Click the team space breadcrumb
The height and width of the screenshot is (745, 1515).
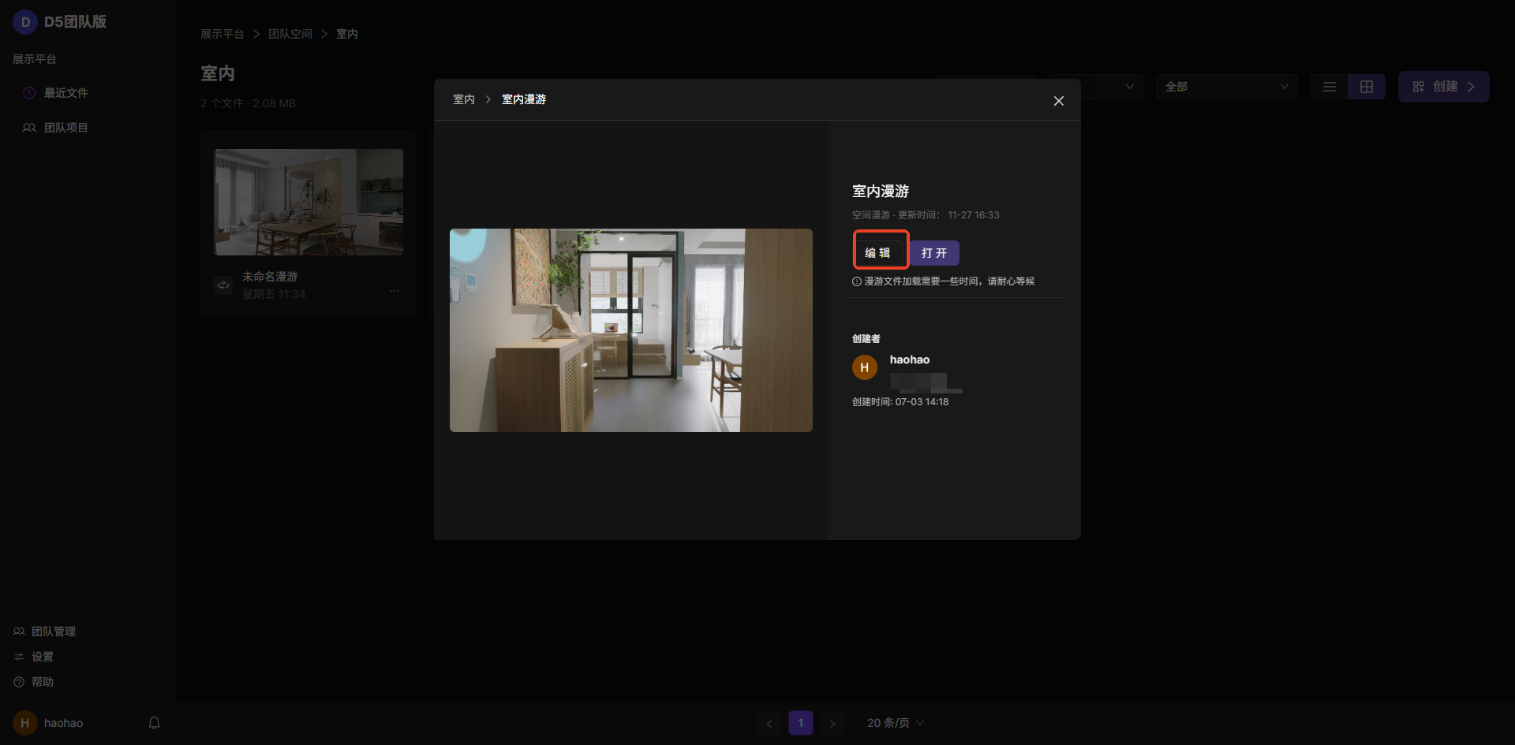pyautogui.click(x=290, y=34)
